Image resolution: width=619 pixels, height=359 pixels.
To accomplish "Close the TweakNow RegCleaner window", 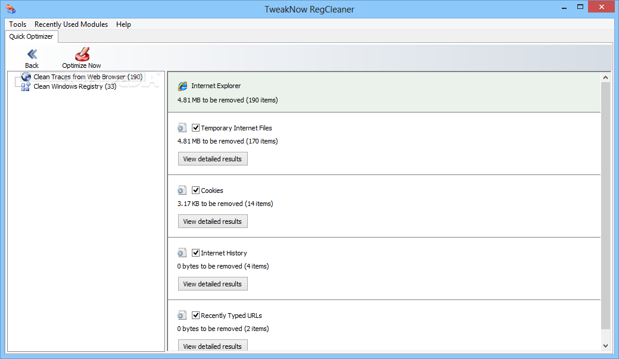I will (601, 7).
